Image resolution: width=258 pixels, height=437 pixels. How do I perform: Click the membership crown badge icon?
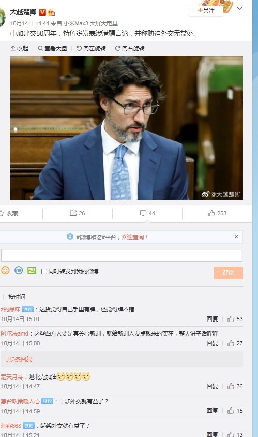tap(51, 12)
